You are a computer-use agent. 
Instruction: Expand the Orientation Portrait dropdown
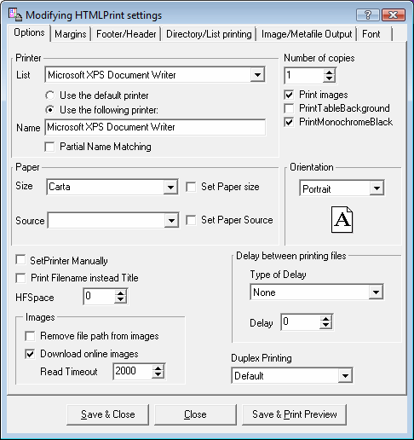377,188
